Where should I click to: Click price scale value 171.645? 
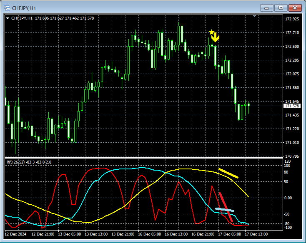(x=292, y=101)
